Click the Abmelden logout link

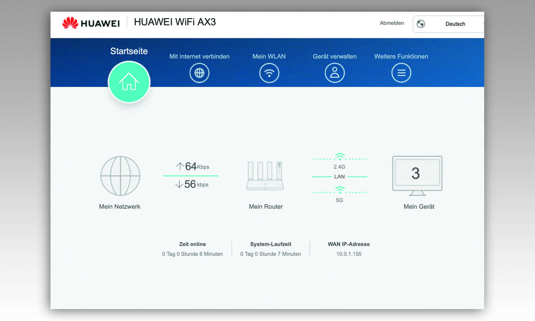click(392, 23)
